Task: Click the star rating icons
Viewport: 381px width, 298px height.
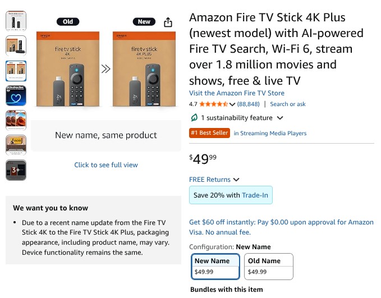Action: coord(213,104)
